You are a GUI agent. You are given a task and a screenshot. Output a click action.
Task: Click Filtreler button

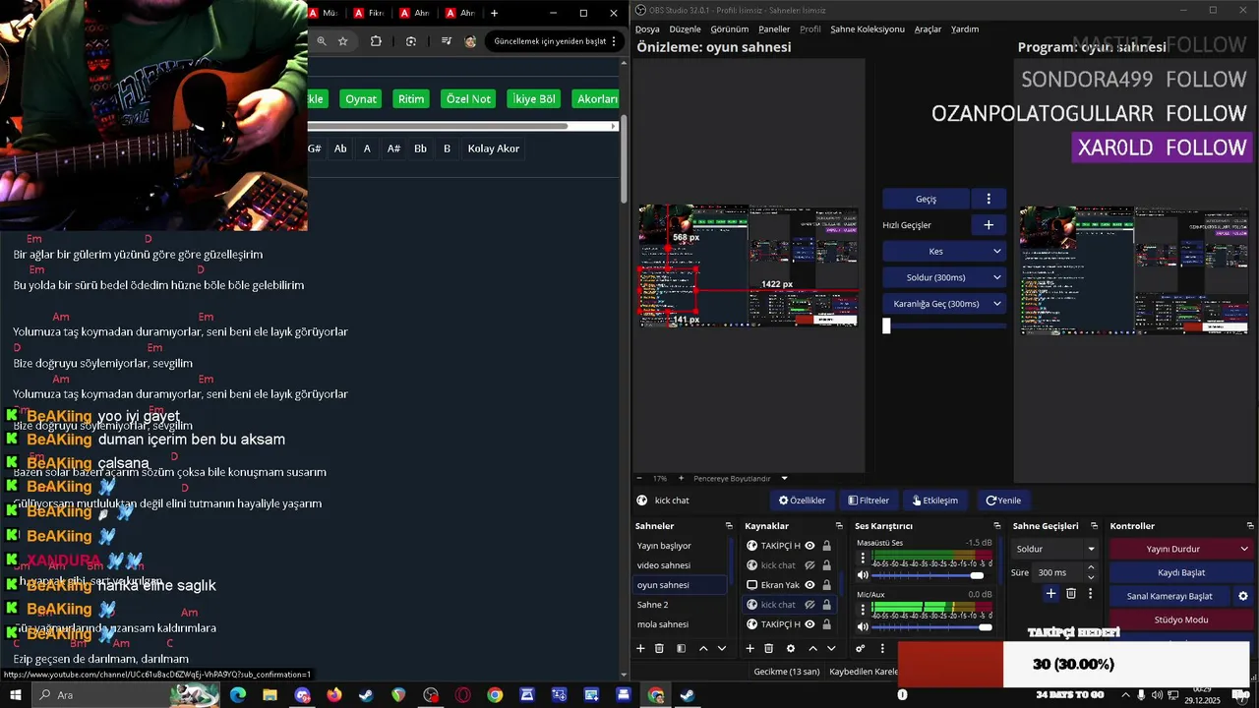(x=869, y=501)
